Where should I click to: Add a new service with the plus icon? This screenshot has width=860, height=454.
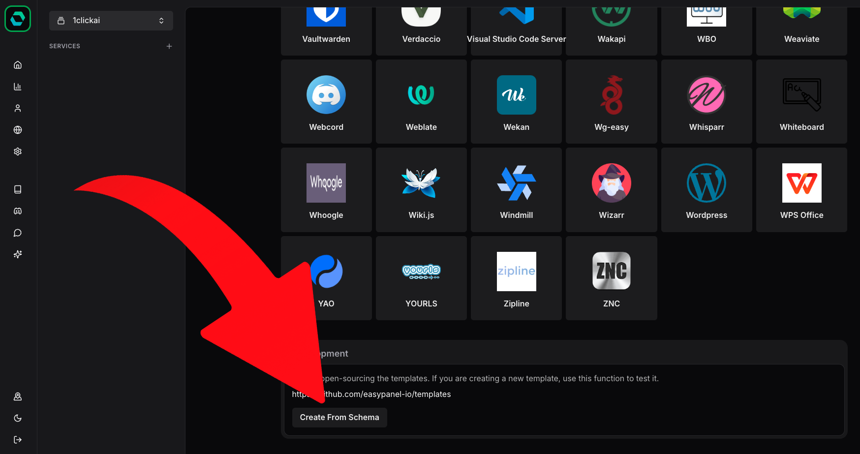(x=169, y=46)
